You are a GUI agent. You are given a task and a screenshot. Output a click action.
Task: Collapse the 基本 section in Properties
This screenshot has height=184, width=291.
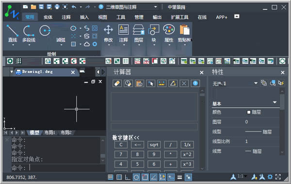coord(275,102)
